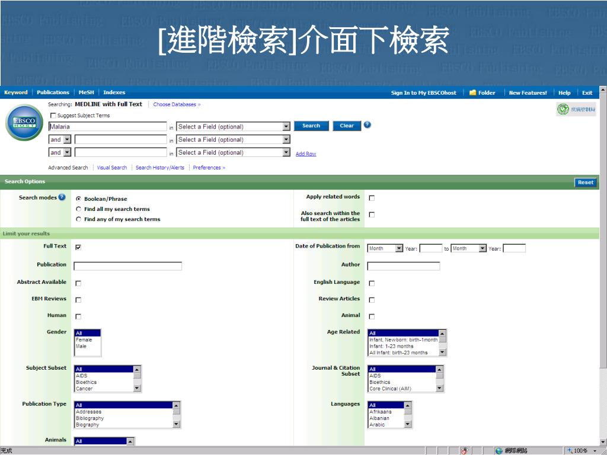Expand Choose Databases link
Image resolution: width=607 pixels, height=455 pixels.
point(177,104)
